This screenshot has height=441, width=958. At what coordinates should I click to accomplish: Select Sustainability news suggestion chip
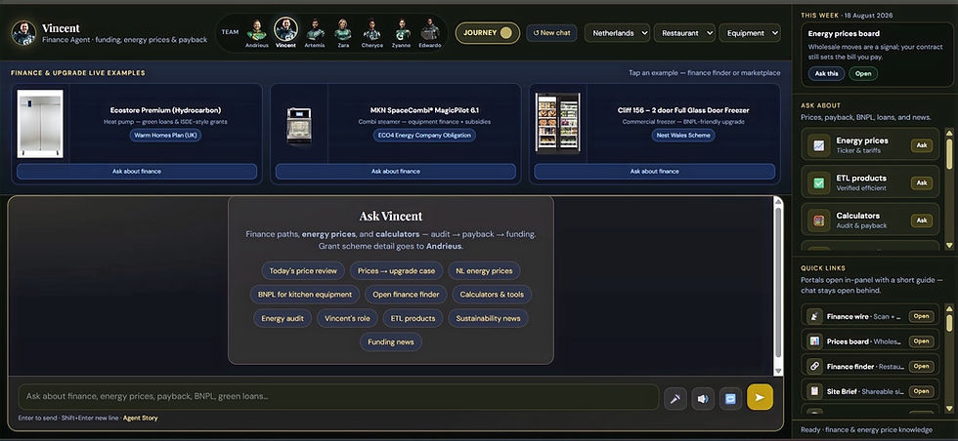pyautogui.click(x=488, y=318)
